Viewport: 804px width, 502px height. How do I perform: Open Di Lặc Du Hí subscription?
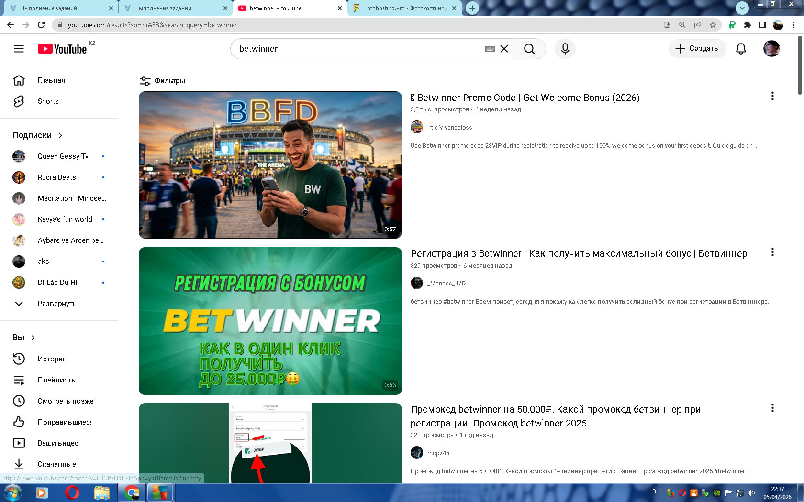click(x=59, y=283)
